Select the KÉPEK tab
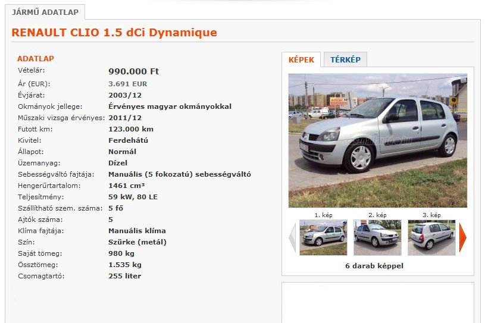 301,59
